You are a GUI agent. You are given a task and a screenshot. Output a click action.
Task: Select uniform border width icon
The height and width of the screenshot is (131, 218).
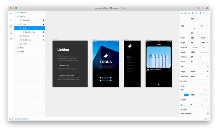tap(202, 105)
